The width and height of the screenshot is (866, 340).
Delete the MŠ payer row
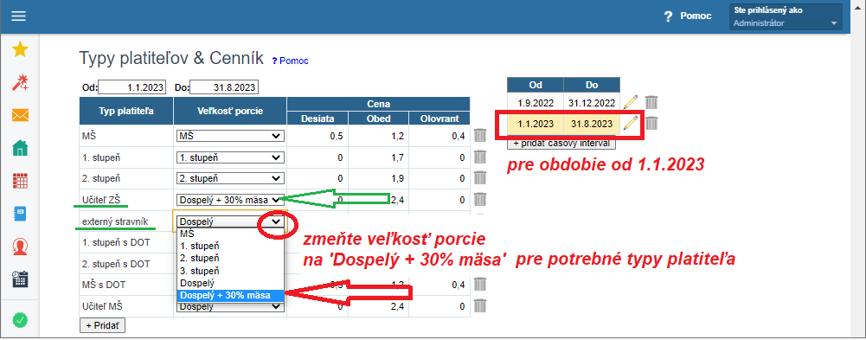[x=480, y=135]
